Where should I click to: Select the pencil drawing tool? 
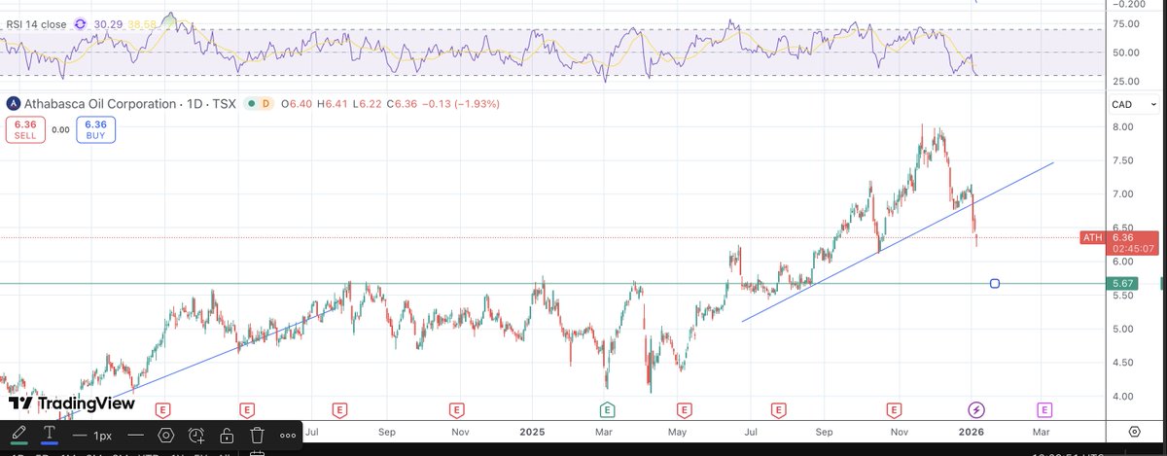pyautogui.click(x=19, y=435)
